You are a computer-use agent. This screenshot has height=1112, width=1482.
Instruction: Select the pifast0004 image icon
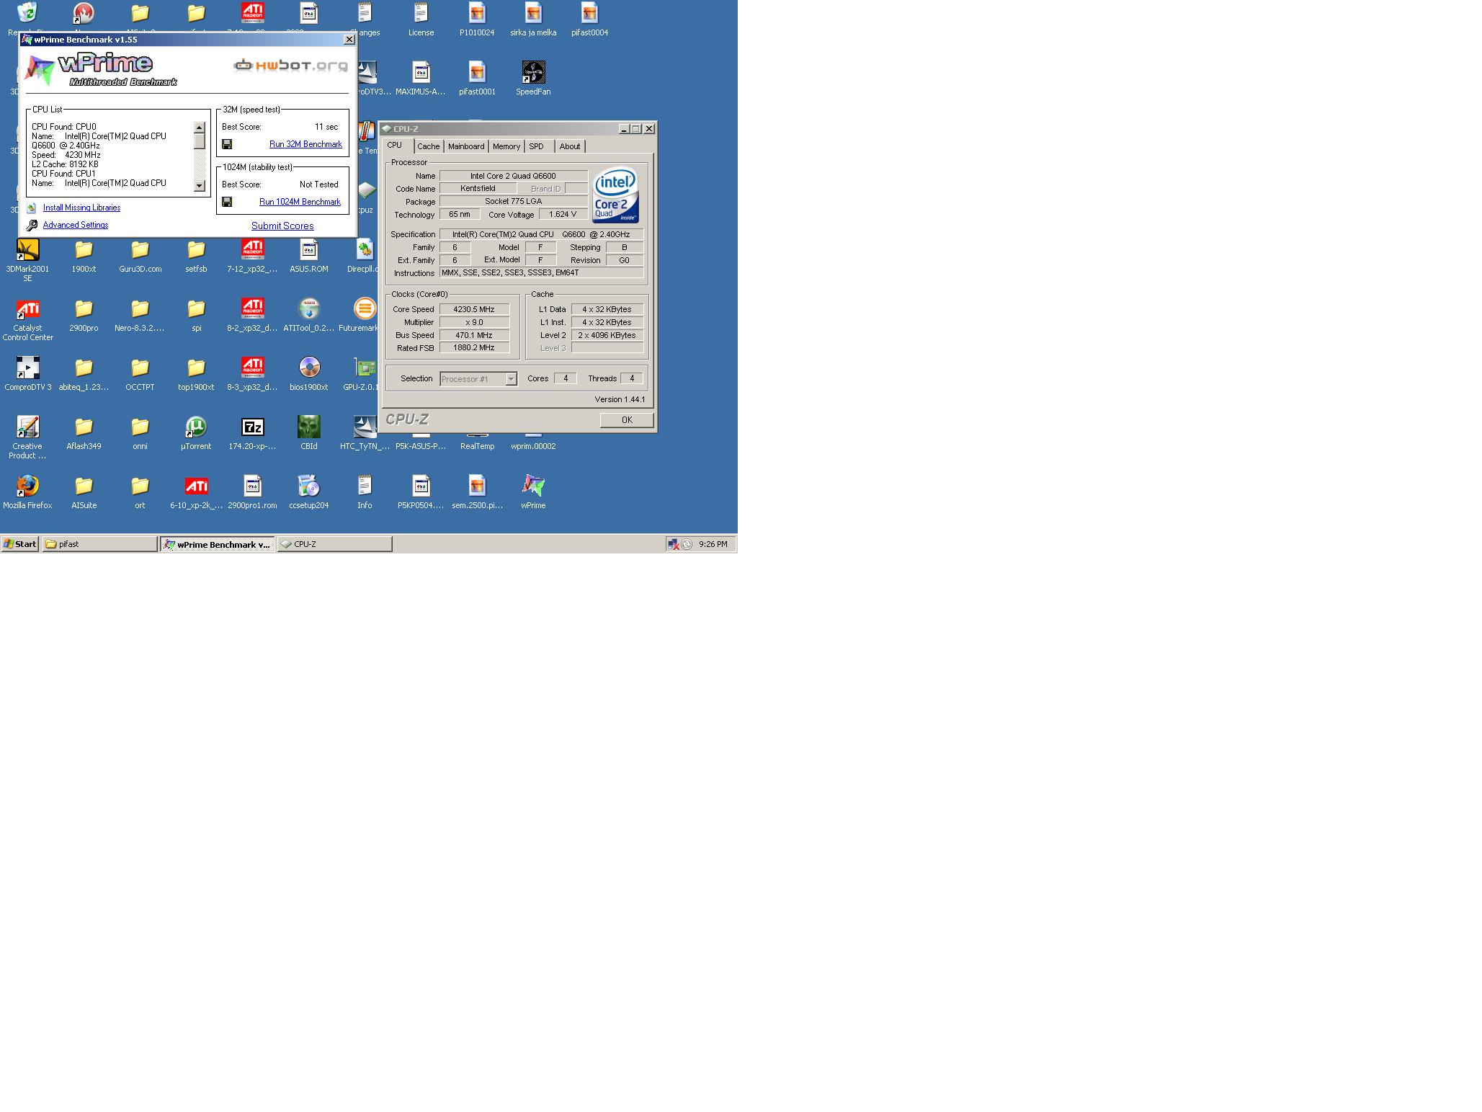[x=589, y=19]
